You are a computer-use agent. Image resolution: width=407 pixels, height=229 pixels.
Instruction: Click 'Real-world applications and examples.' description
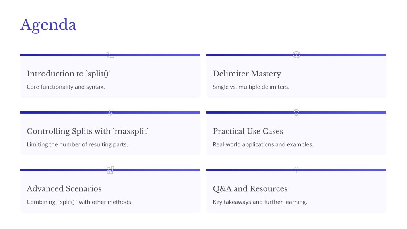point(263,144)
